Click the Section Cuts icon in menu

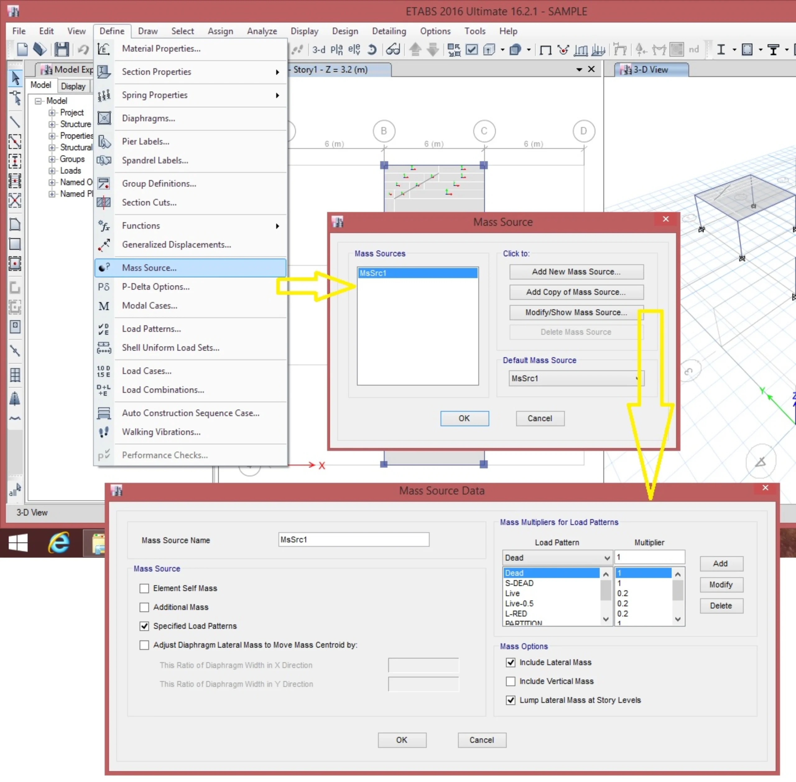click(104, 202)
